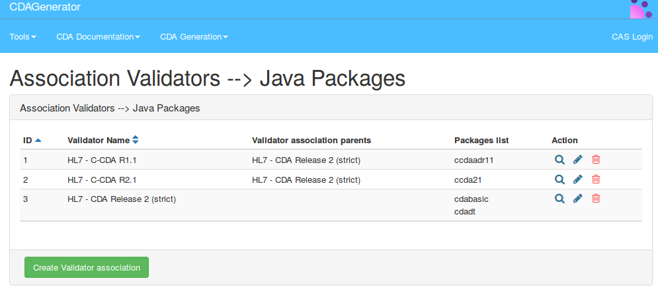The image size is (658, 295).
Task: Go to CDAGenerator home title
Action: tap(45, 7)
